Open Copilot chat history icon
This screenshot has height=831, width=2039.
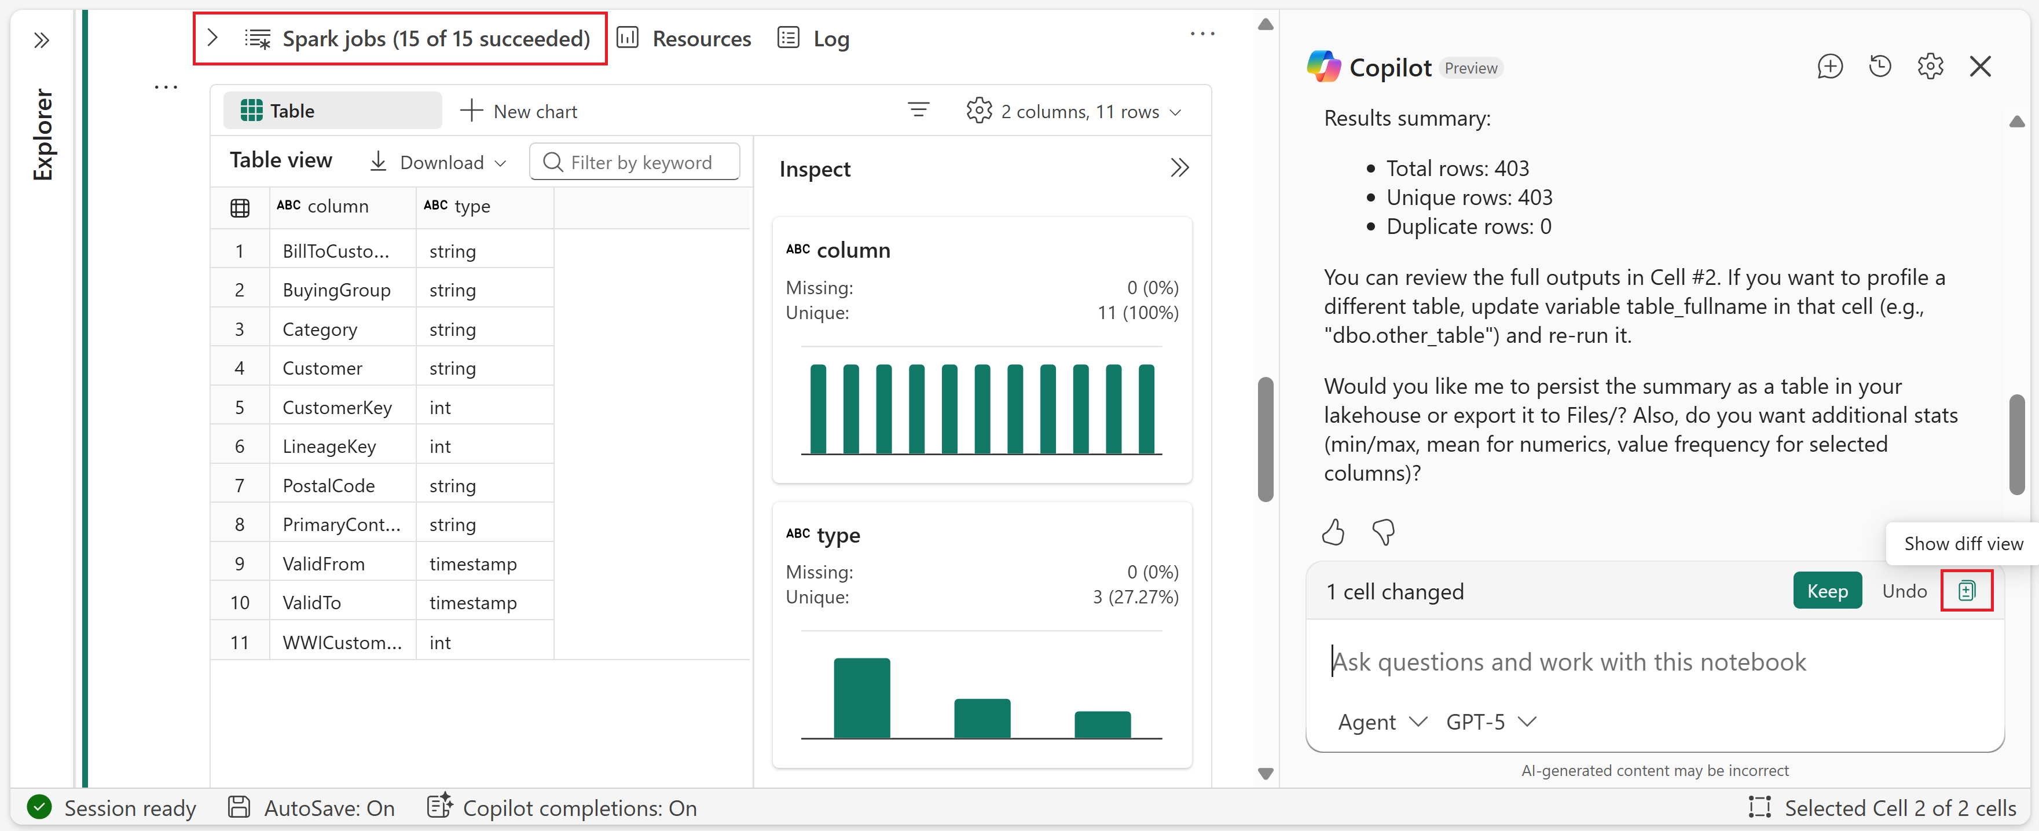click(1880, 67)
